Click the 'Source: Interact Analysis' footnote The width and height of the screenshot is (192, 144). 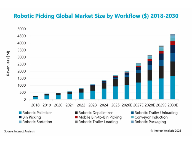coord(20,131)
